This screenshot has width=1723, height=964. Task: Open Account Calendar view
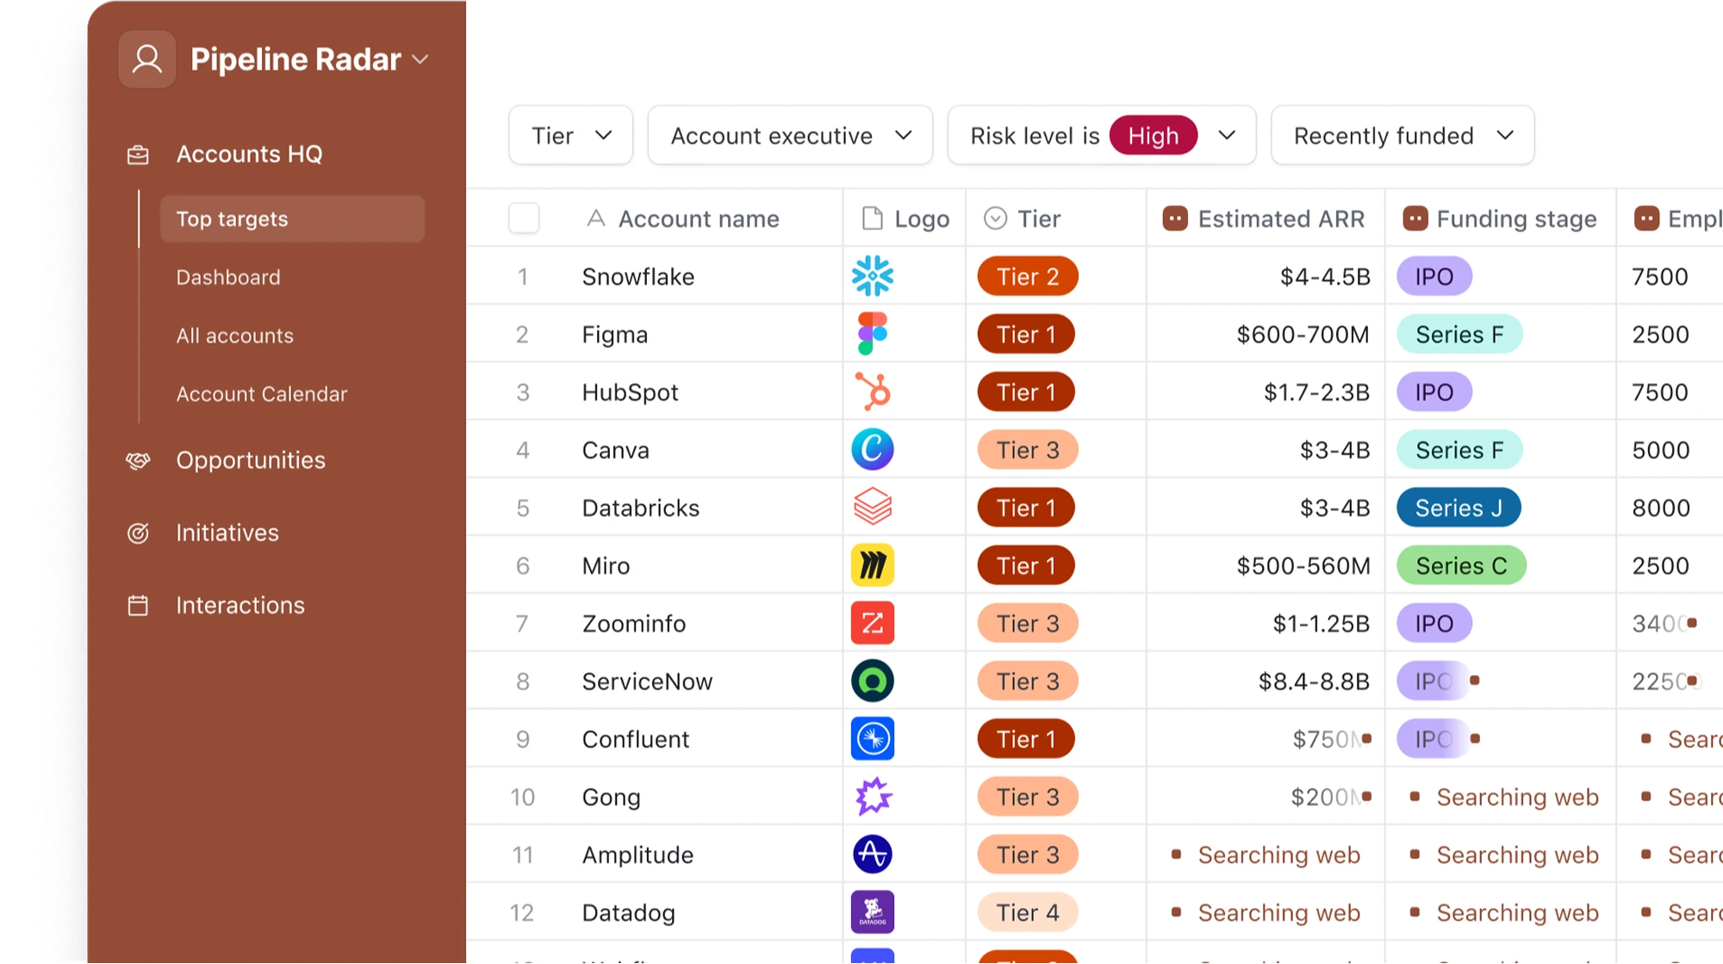(261, 394)
